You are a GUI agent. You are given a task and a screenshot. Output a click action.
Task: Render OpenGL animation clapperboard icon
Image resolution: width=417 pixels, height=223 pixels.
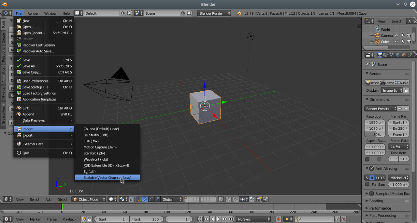coord(266,199)
